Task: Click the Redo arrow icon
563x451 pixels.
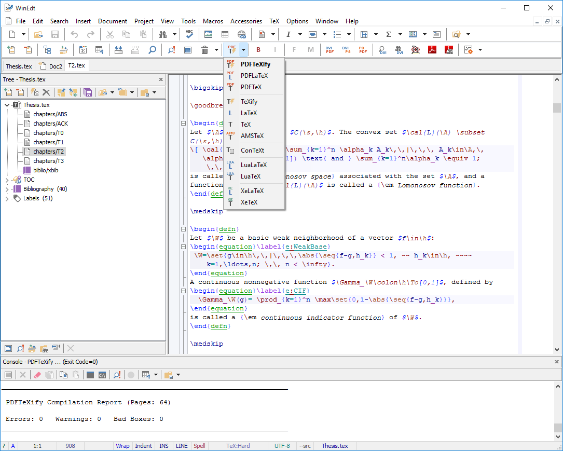Action: coord(91,34)
